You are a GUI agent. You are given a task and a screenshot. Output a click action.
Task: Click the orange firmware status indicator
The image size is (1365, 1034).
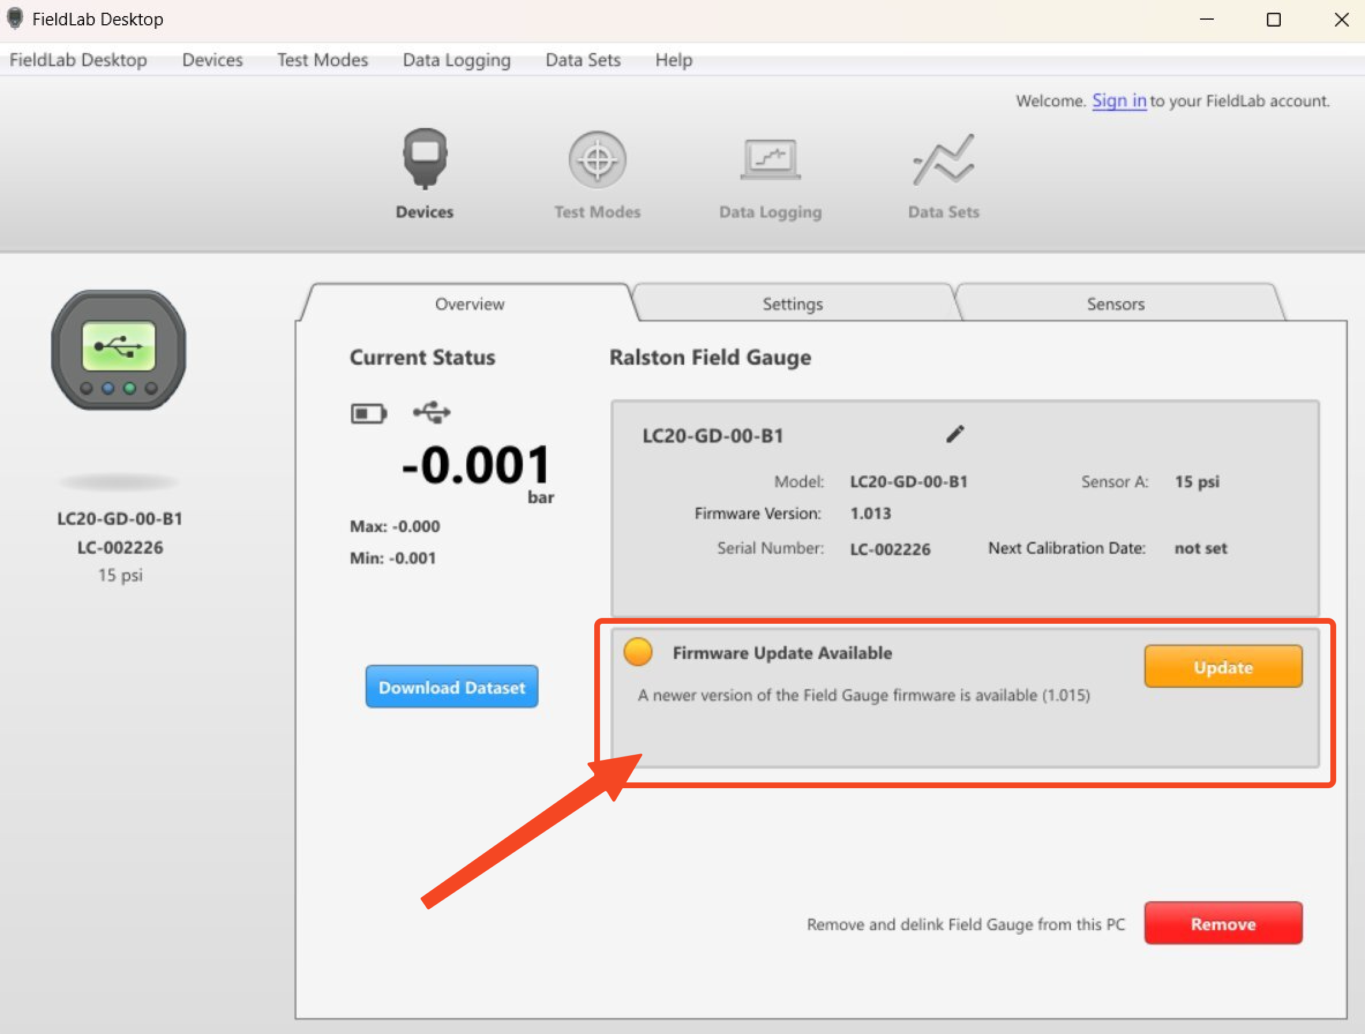pos(637,652)
